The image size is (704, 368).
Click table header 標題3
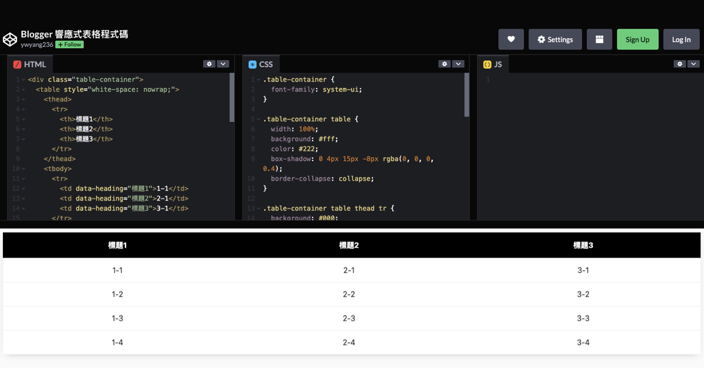point(583,246)
